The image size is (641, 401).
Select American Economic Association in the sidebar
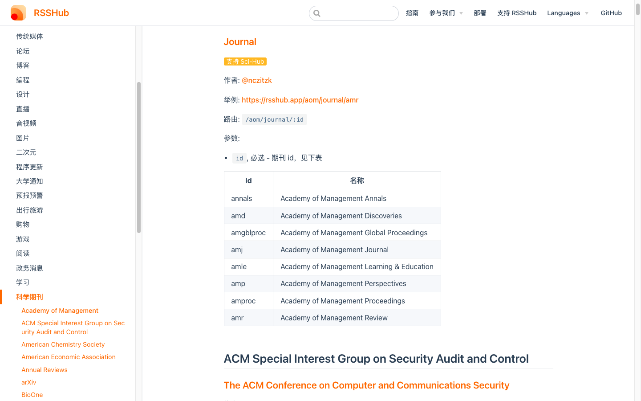pyautogui.click(x=69, y=357)
